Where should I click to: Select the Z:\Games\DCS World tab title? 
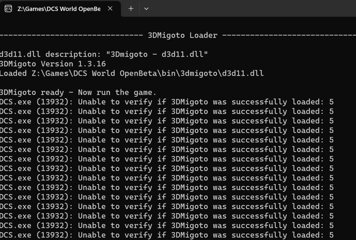[x=59, y=9]
